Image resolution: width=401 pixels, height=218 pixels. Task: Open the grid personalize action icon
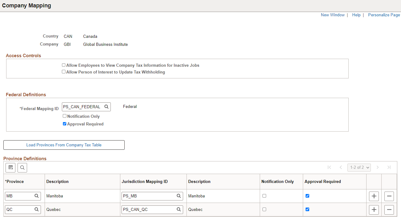[x=11, y=168]
